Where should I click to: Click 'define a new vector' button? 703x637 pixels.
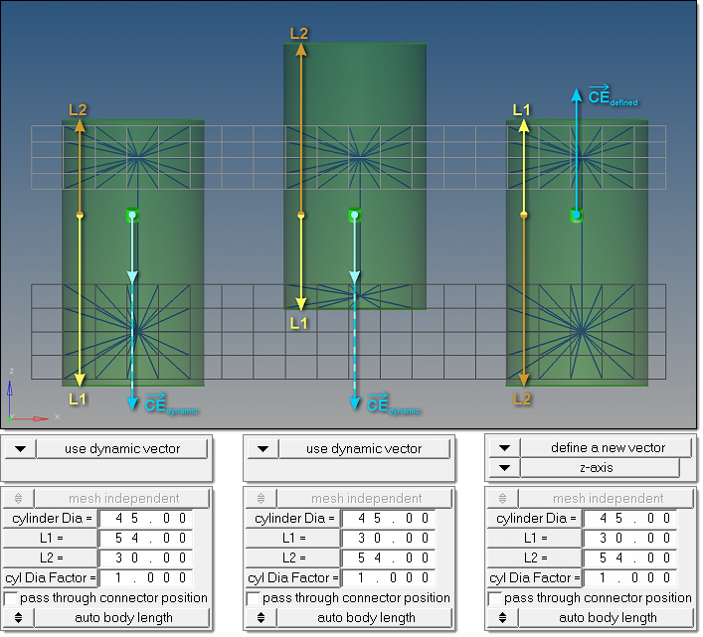(608, 448)
